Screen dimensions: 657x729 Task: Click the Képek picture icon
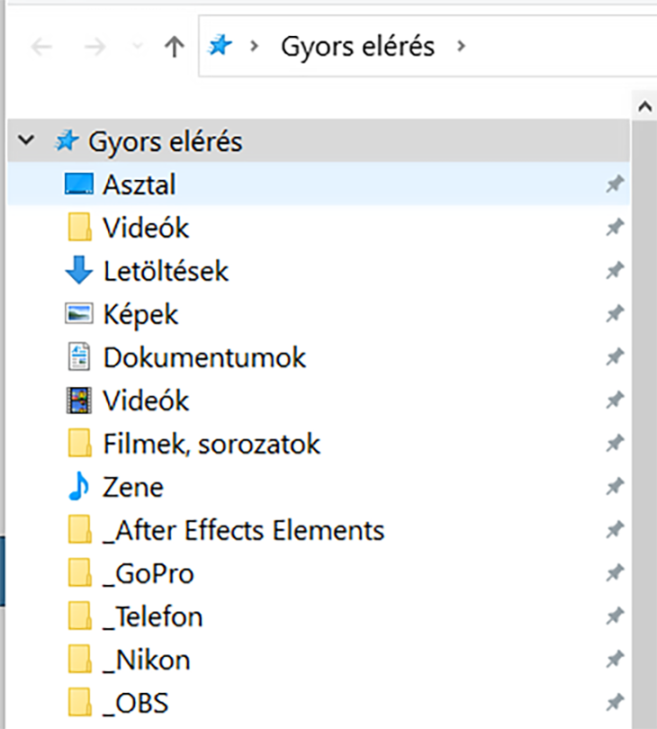click(x=78, y=314)
